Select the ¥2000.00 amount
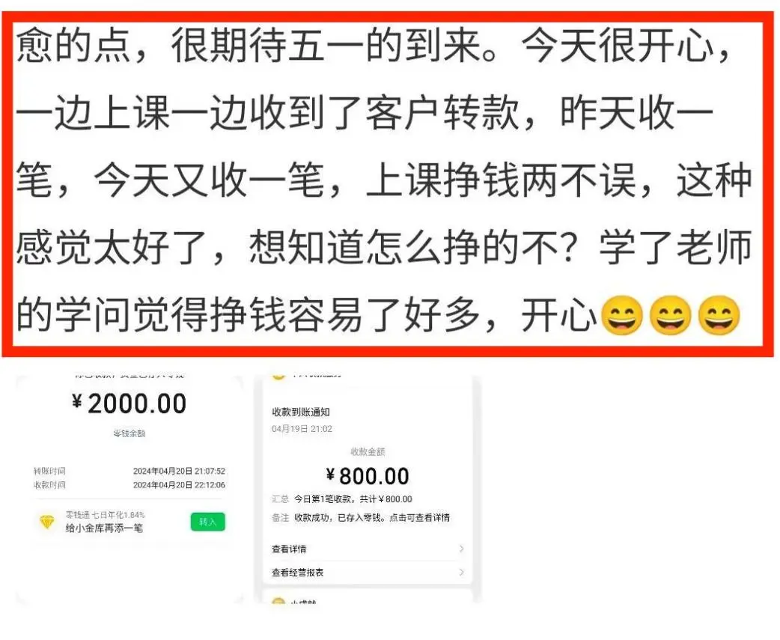 (130, 403)
